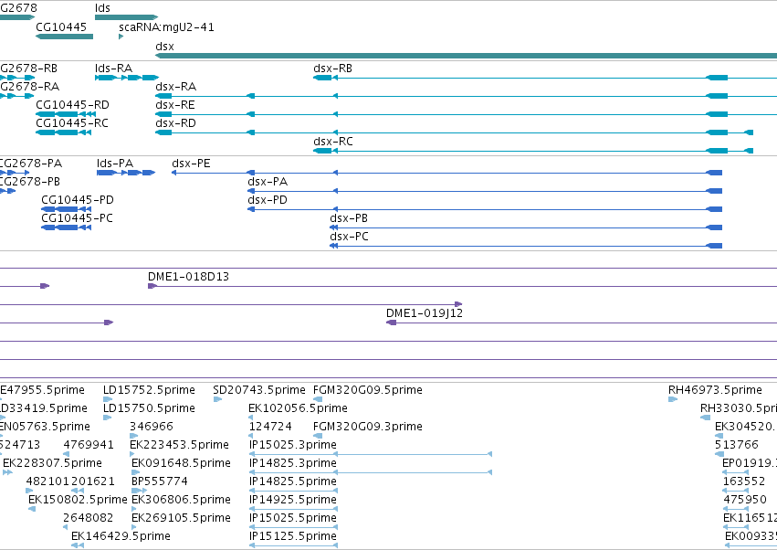The width and height of the screenshot is (777, 550).
Task: Click the dsx-PB protein label
Action: 349,218
